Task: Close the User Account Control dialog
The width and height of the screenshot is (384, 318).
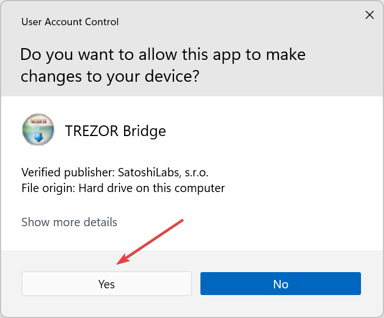Action: pyautogui.click(x=369, y=15)
